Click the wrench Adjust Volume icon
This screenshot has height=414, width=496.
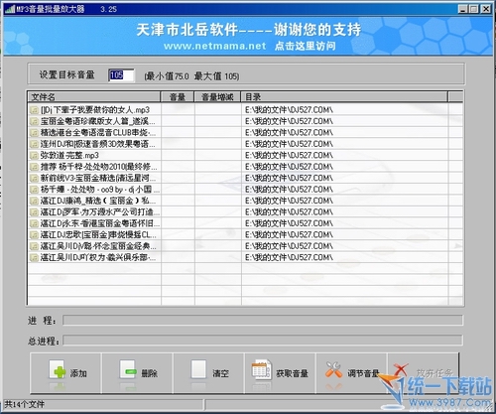(333, 369)
